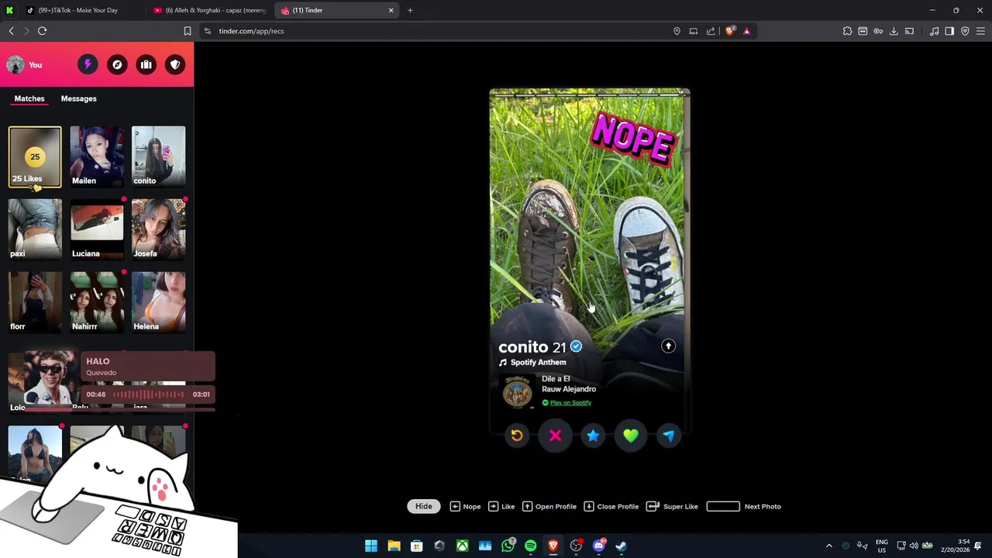
Task: Click the audio waveform progress in HALO player
Action: (149, 394)
